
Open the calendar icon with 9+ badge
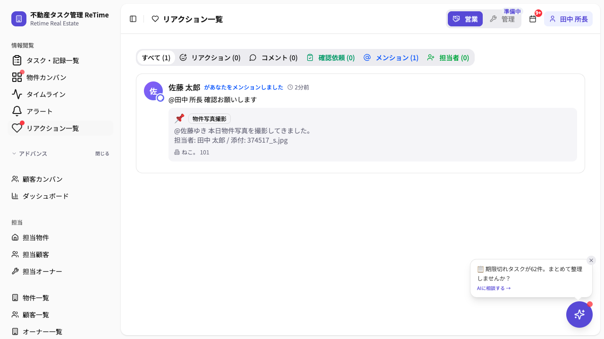pos(533,19)
